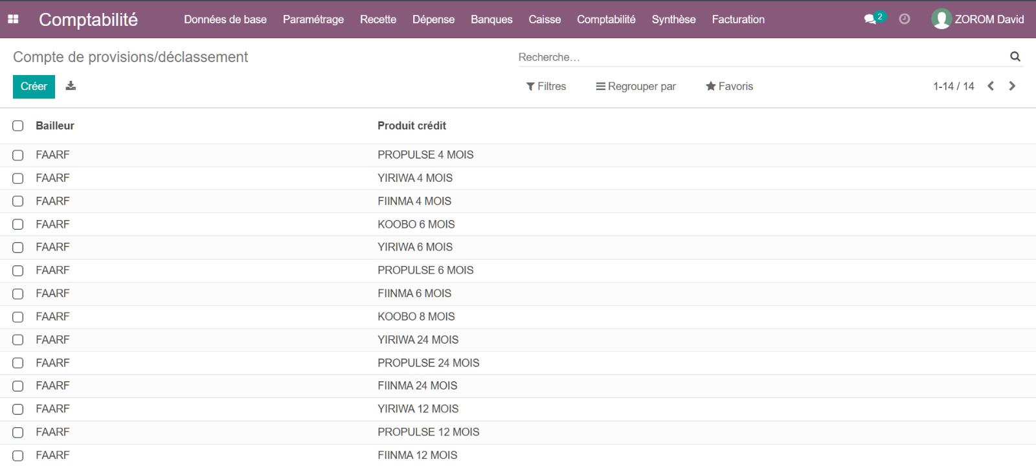This screenshot has height=466, width=1036.
Task: Expand the Favoris dropdown
Action: [x=729, y=86]
